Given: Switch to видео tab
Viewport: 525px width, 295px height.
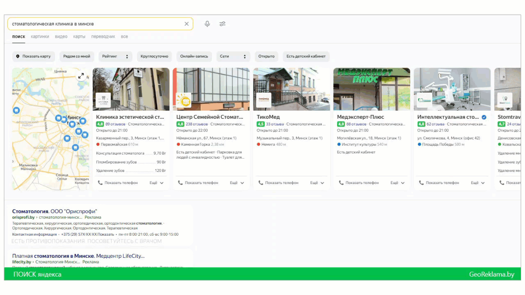Looking at the screenshot, I should click(x=61, y=36).
